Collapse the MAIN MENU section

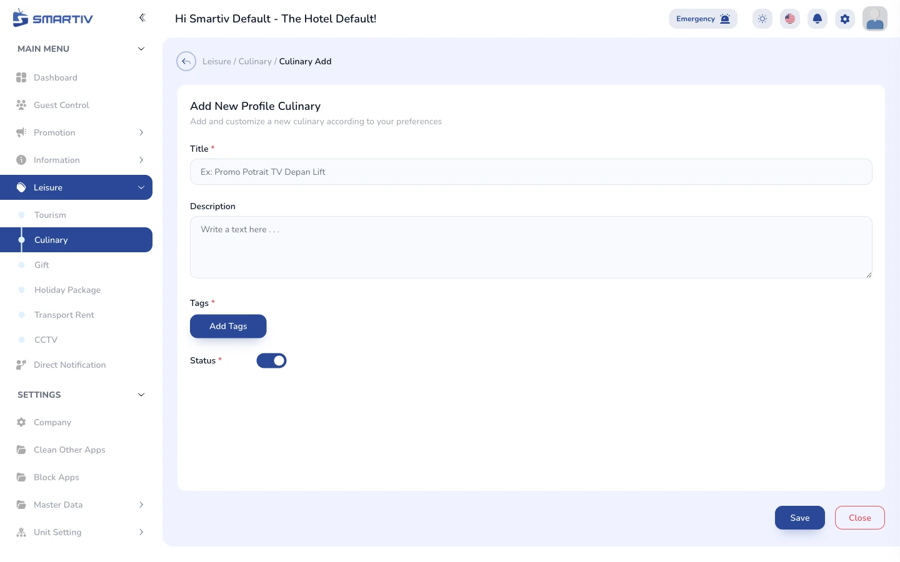click(141, 49)
